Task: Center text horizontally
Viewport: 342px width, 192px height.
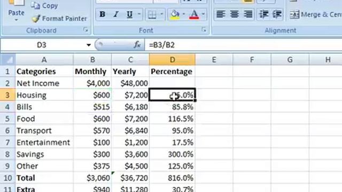Action: point(234,14)
